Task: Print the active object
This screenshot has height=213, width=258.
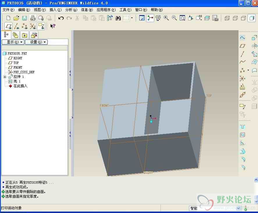Action: pyautogui.click(x=33, y=18)
